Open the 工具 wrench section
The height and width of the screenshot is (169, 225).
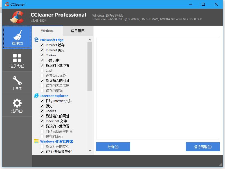(x=17, y=83)
